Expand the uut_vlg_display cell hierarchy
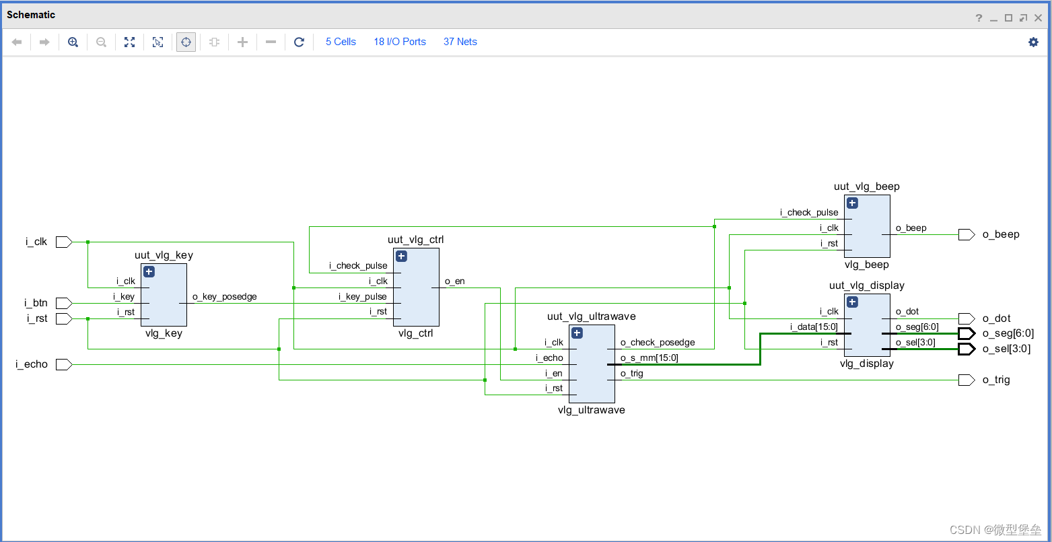This screenshot has height=542, width=1052. [x=852, y=302]
